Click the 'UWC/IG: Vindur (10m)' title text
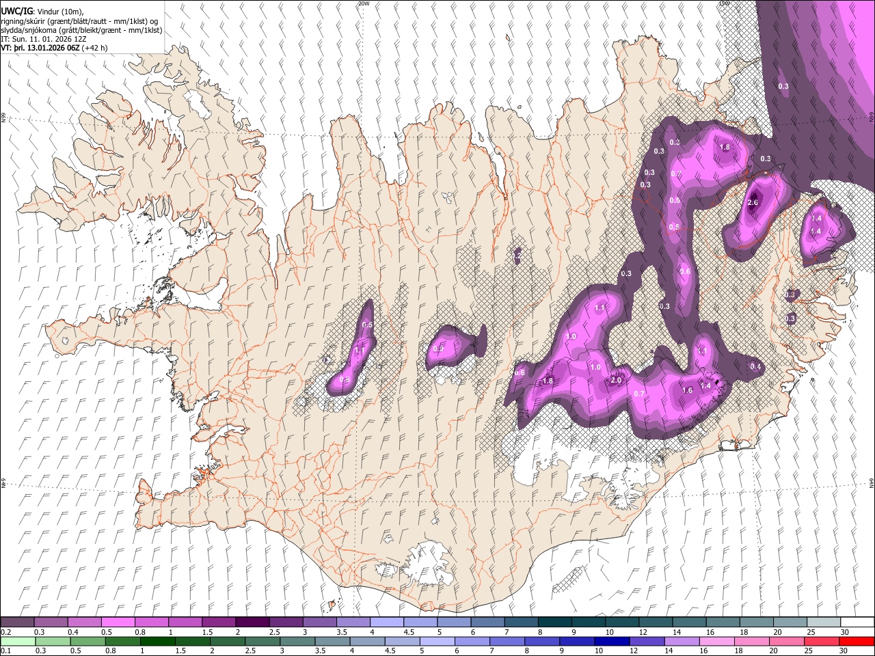875x656 pixels. (x=42, y=12)
